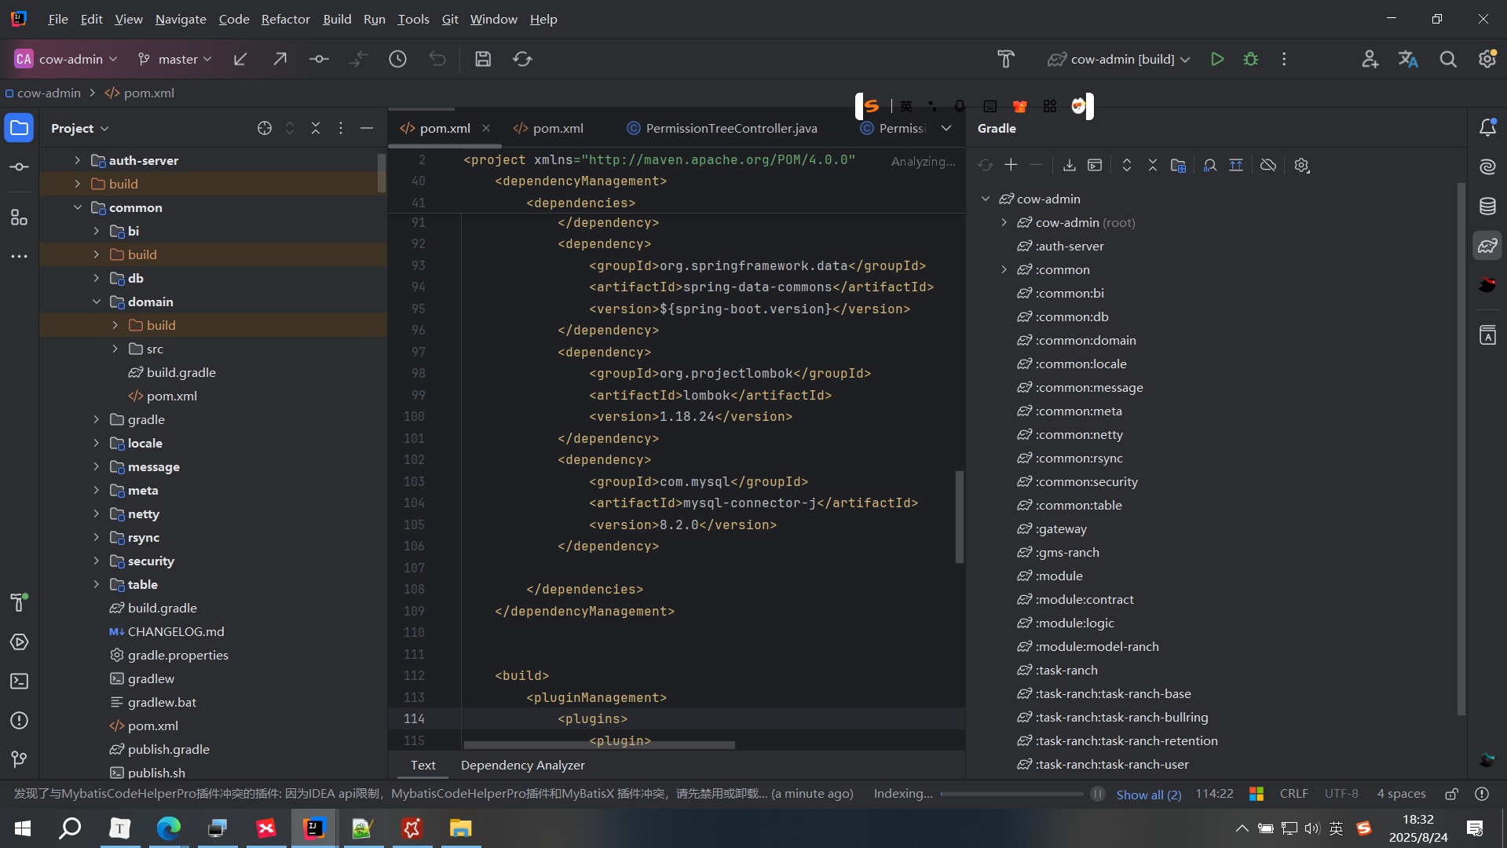Open Database tool window on right sidebar
The height and width of the screenshot is (848, 1507).
click(x=1487, y=207)
